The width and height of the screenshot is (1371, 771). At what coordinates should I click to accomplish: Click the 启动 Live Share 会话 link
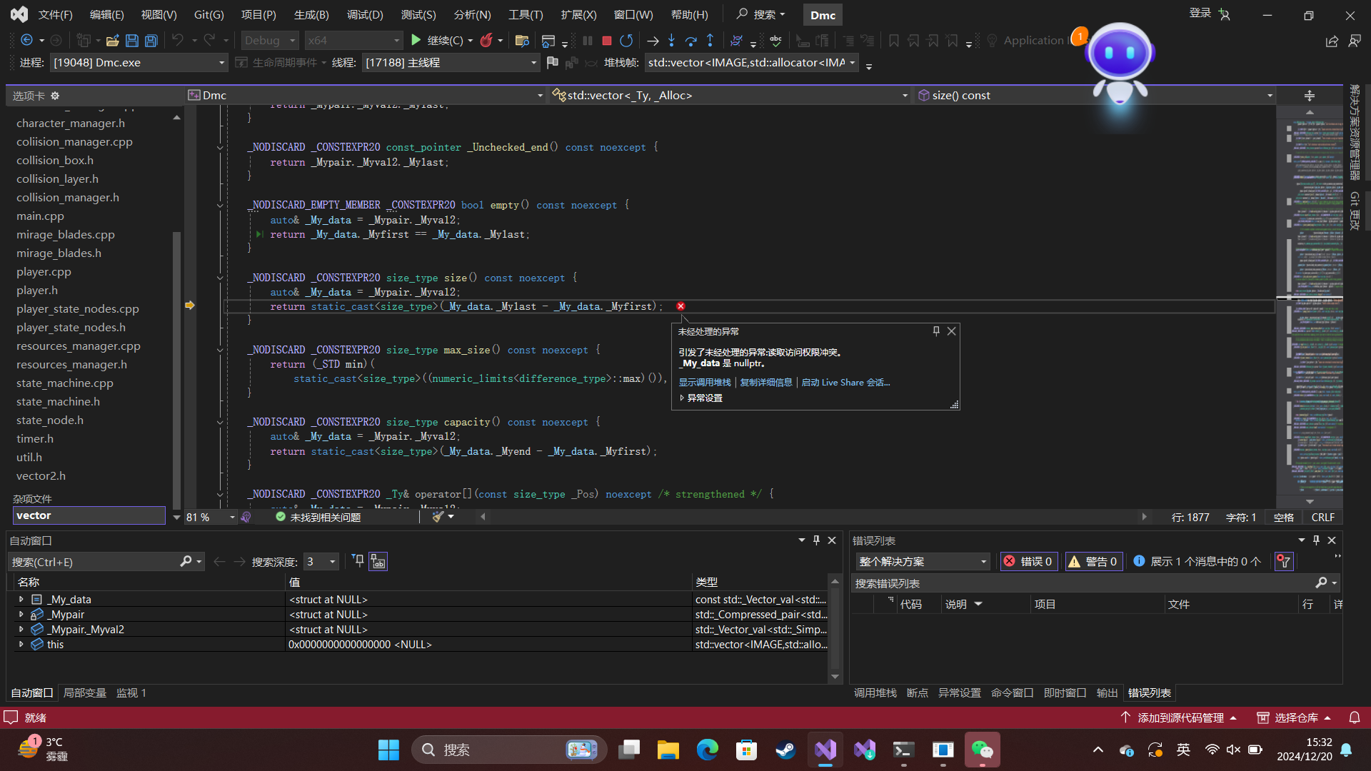[x=845, y=383]
